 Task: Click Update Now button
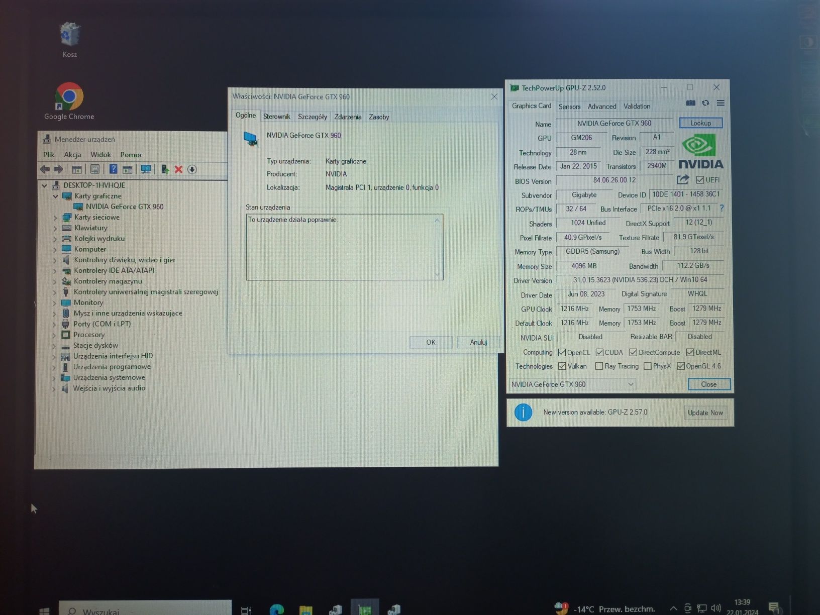point(705,413)
